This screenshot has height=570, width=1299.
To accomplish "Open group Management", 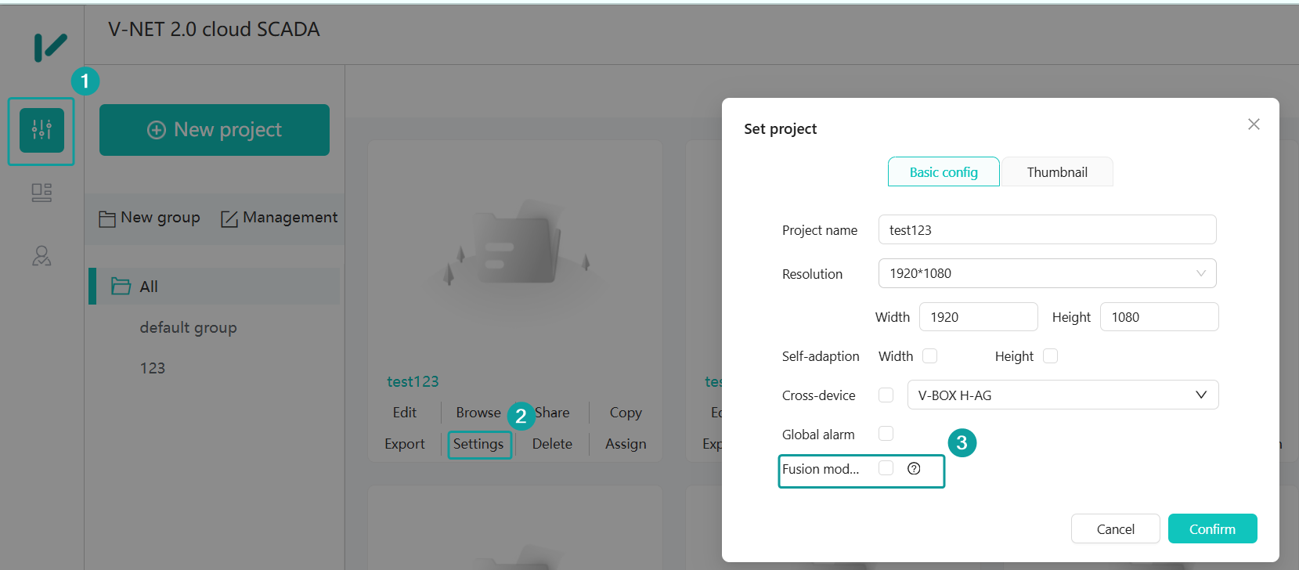I will (x=280, y=218).
